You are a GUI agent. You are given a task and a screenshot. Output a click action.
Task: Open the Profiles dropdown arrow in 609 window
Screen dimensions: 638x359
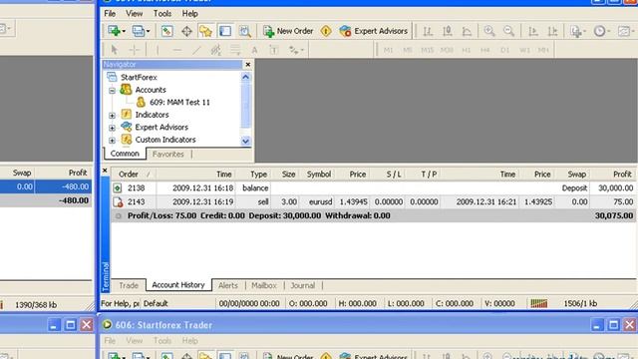point(148,31)
